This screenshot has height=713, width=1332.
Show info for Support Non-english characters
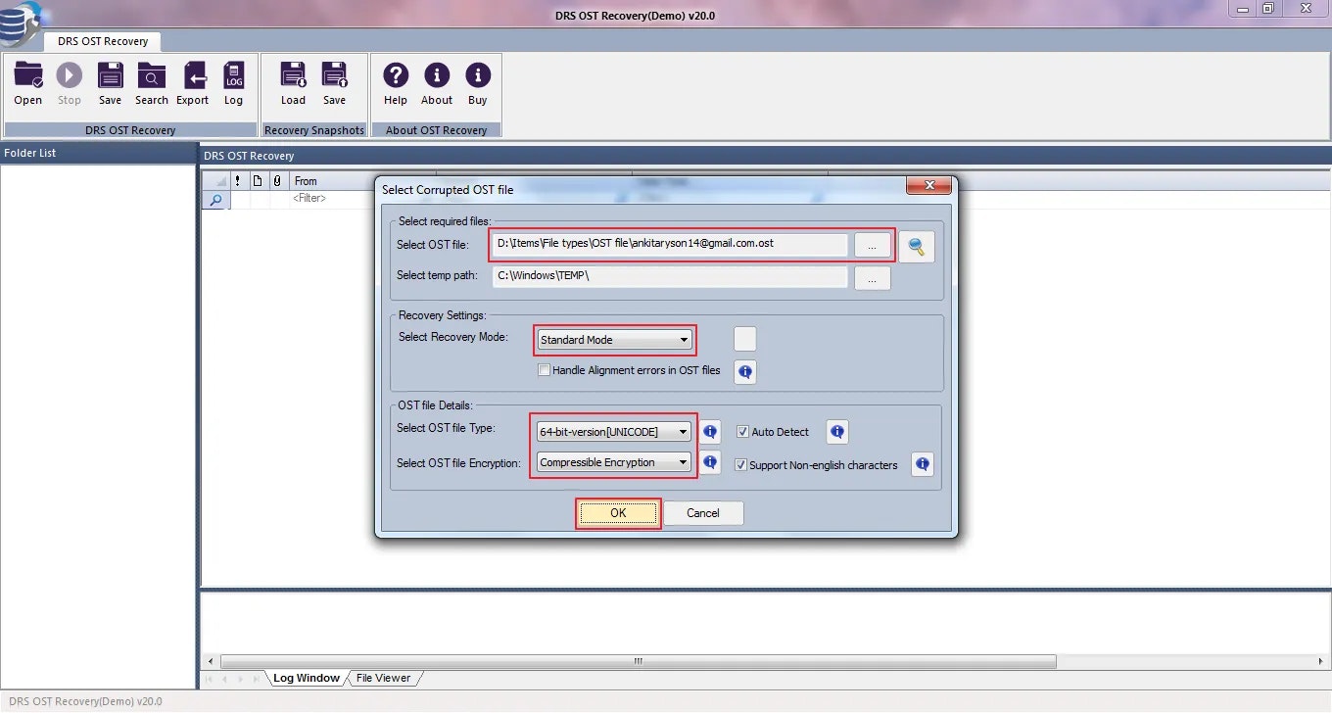coord(922,464)
